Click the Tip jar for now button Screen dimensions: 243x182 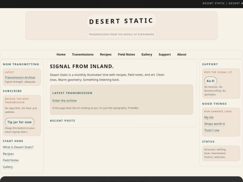coord(19,122)
